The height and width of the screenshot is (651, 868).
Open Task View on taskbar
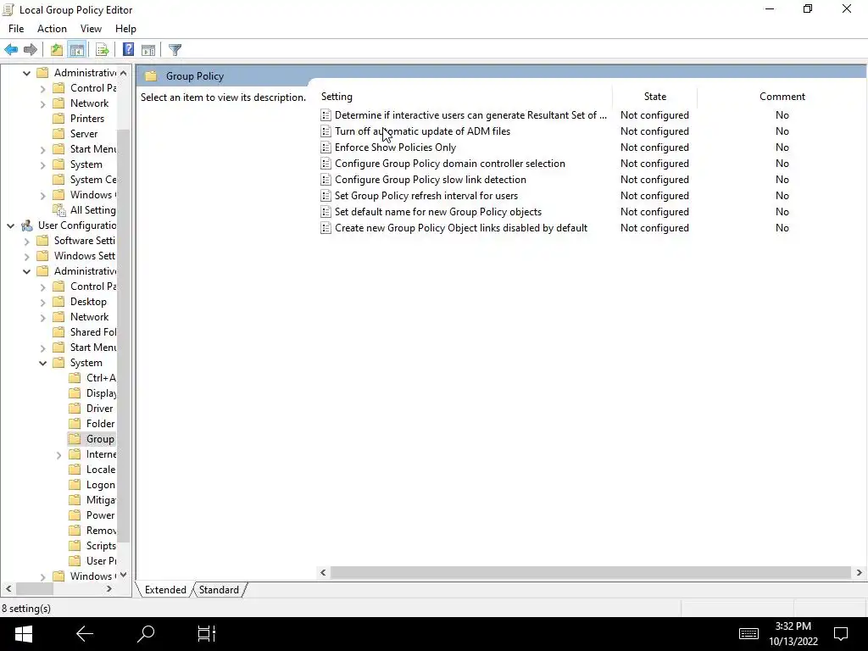pos(207,634)
